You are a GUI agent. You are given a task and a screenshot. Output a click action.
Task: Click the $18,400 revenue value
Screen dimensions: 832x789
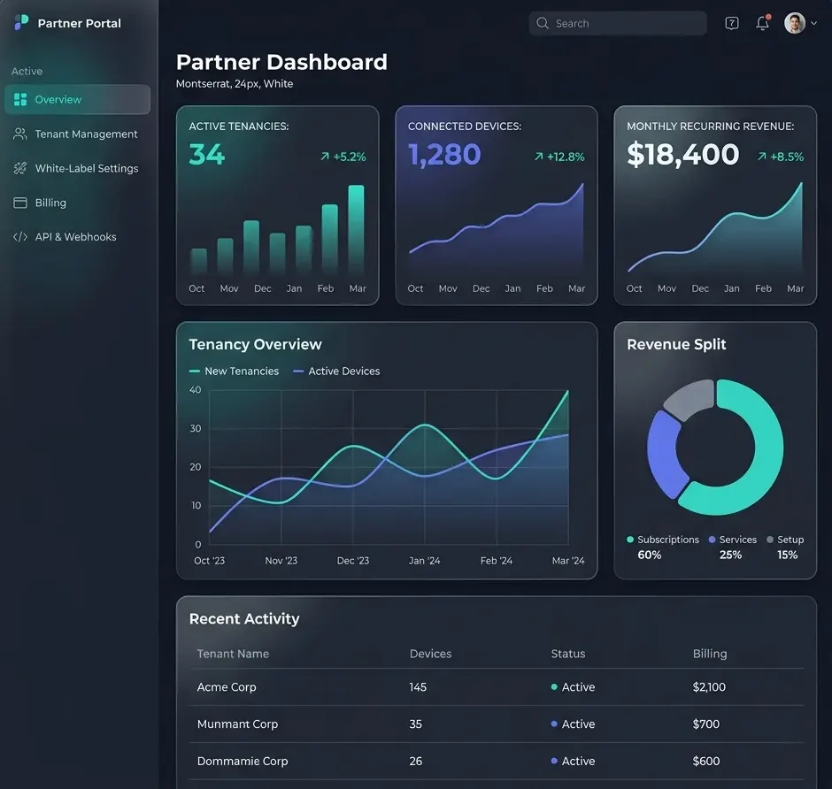point(683,154)
